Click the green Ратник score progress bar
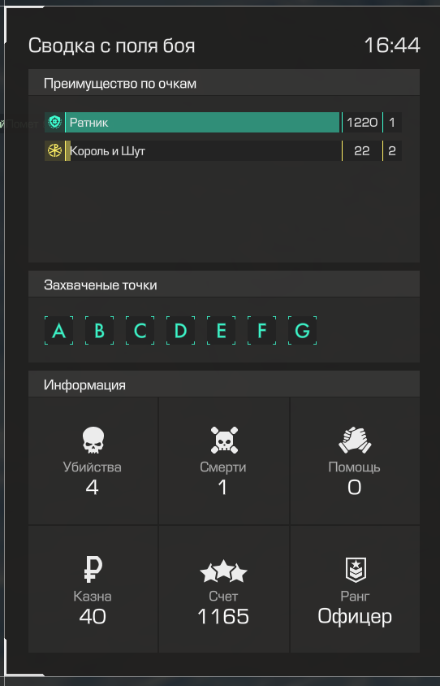This screenshot has width=440, height=686. coord(202,123)
